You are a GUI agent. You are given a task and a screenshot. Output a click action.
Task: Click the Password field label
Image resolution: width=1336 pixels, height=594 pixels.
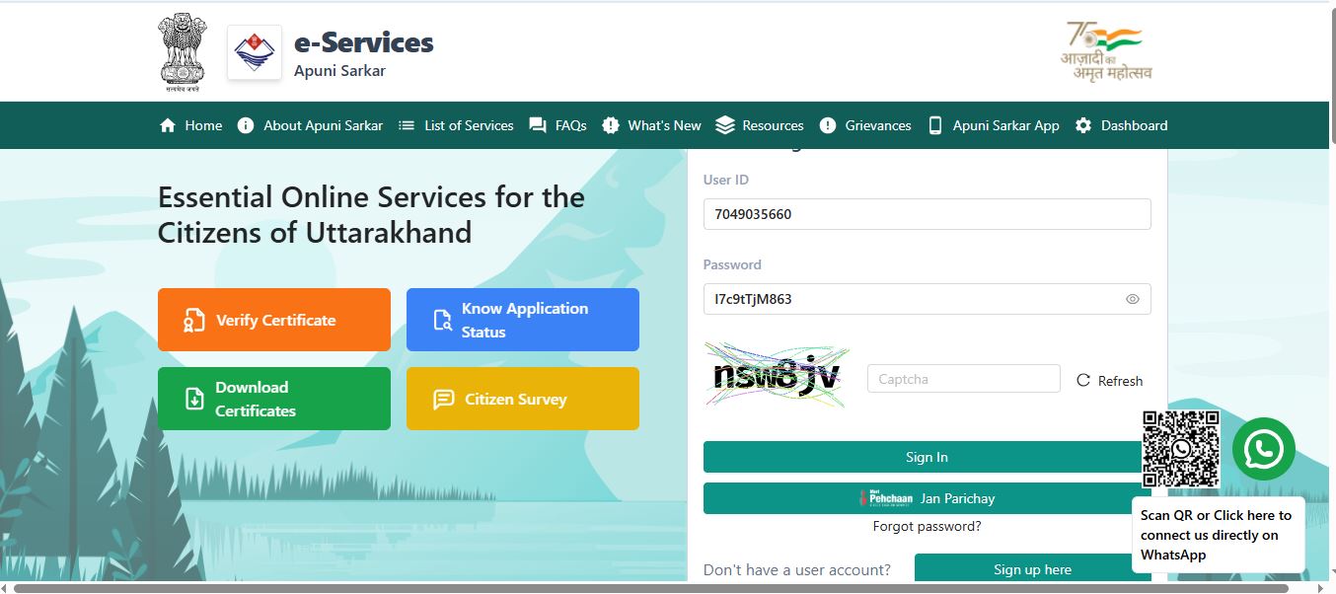[732, 264]
